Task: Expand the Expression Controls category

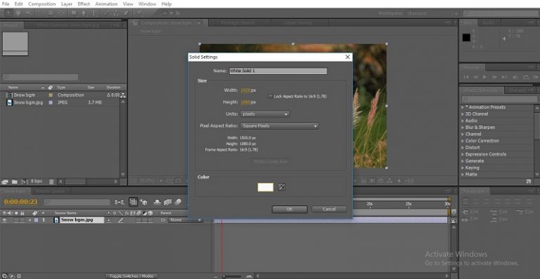Action: tap(463, 154)
